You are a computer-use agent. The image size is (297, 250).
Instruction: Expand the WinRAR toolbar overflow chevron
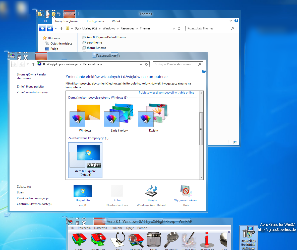(229, 232)
